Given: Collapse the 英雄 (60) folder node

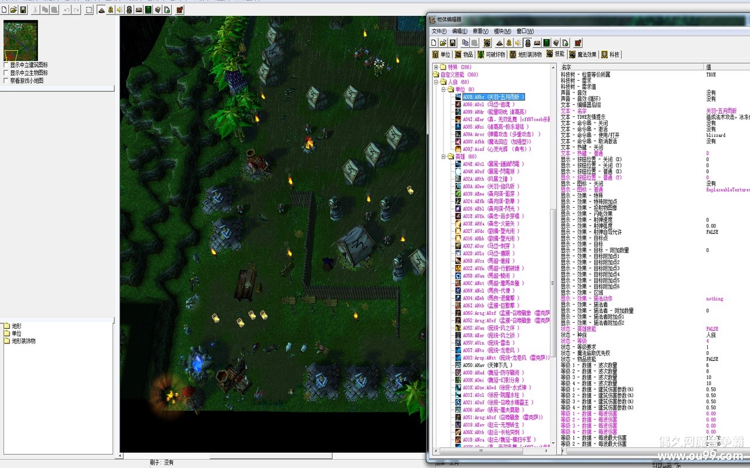Looking at the screenshot, I should pyautogui.click(x=444, y=157).
